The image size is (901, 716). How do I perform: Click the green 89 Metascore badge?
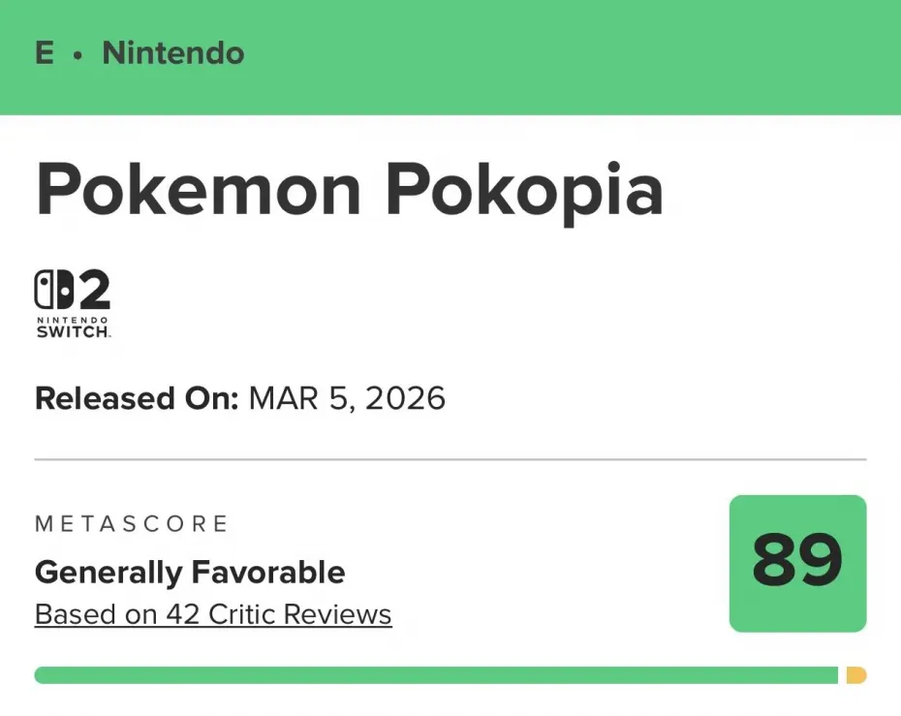[x=797, y=563]
